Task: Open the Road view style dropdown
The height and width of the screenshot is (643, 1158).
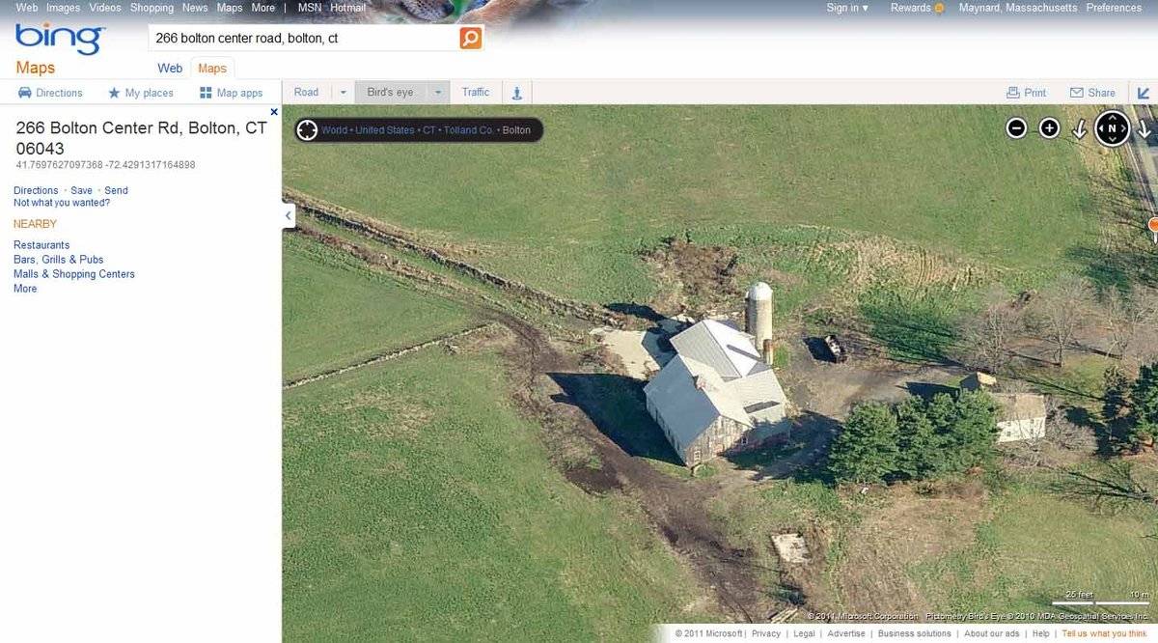Action: coord(343,91)
